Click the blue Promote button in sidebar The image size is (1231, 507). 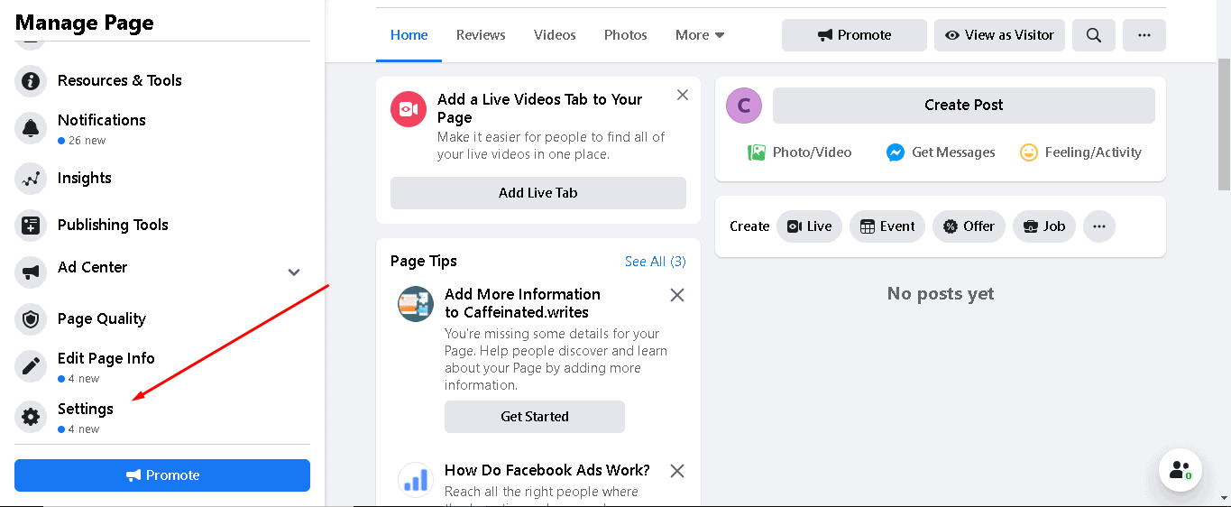[x=162, y=475]
